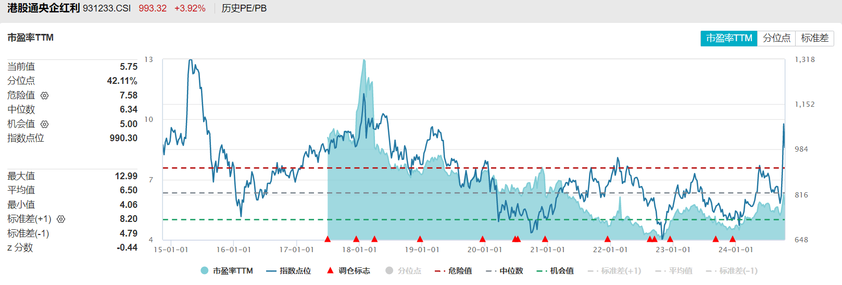The image size is (842, 285).
Task: Click the 历史PE/PB header link
Action: [x=244, y=8]
